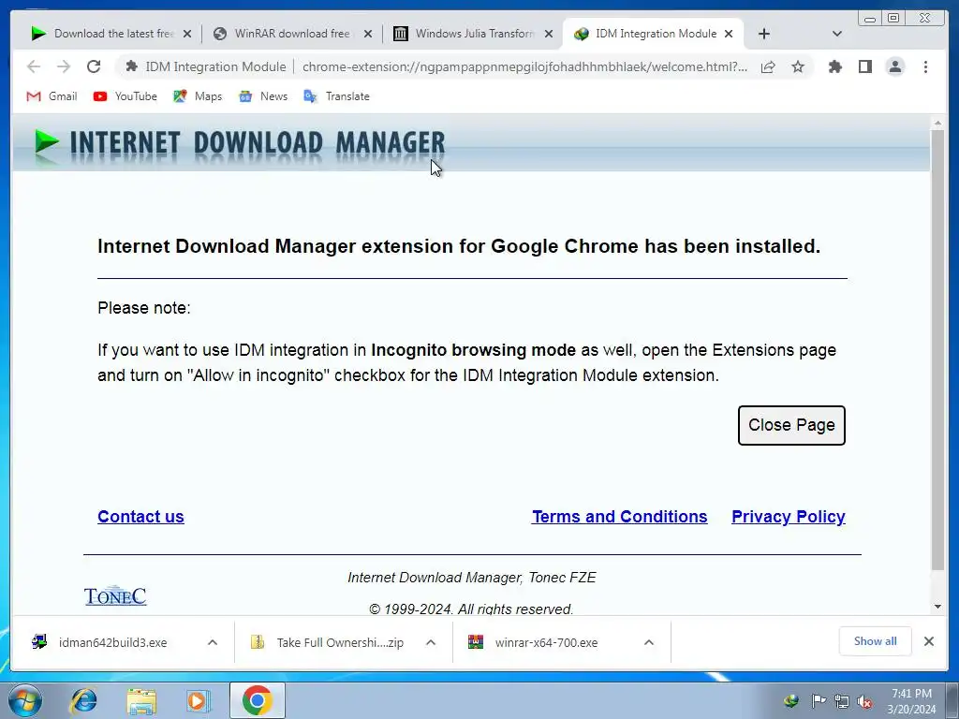The height and width of the screenshot is (719, 959).
Task: Click the network tray icon
Action: (842, 701)
